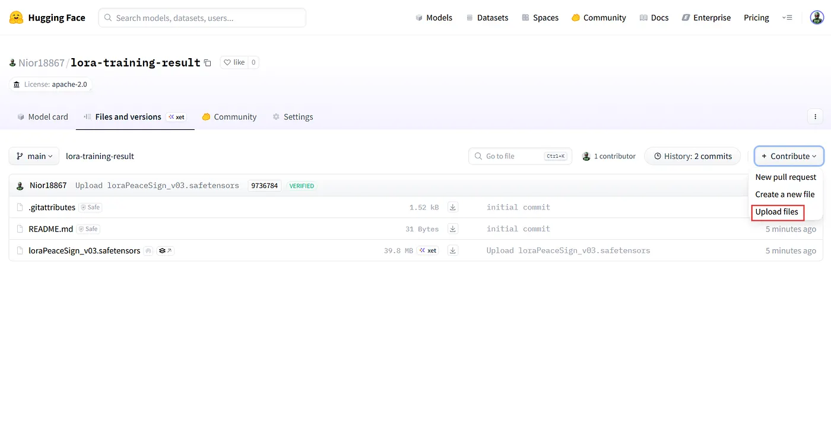Choose Create a new file menu entry
This screenshot has width=831, height=445.
point(785,194)
